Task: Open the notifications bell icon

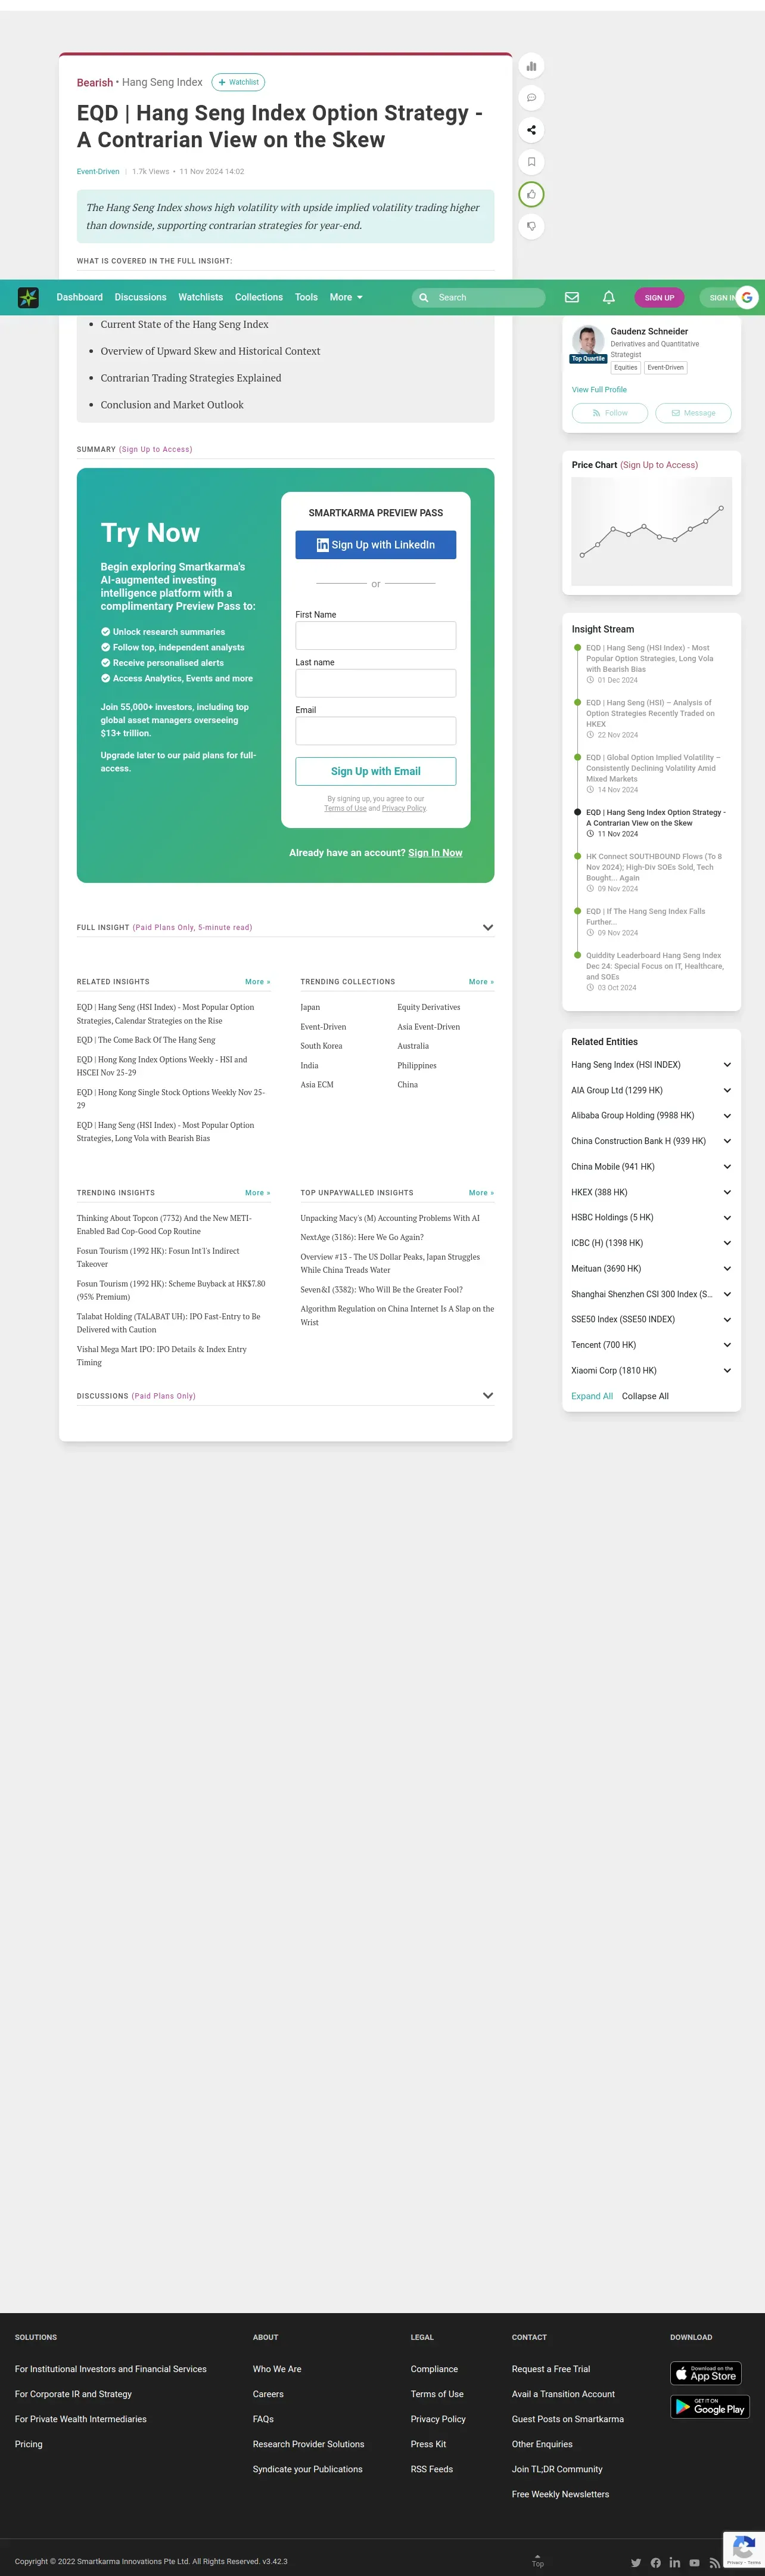Action: click(x=608, y=297)
